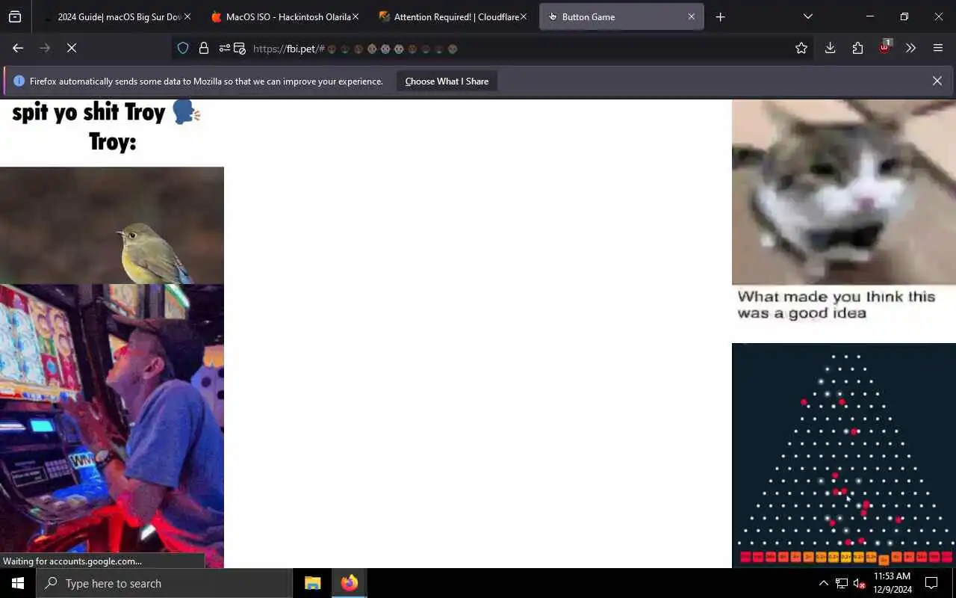Click the info icon on notification bar
This screenshot has height=598, width=956.
[x=19, y=81]
